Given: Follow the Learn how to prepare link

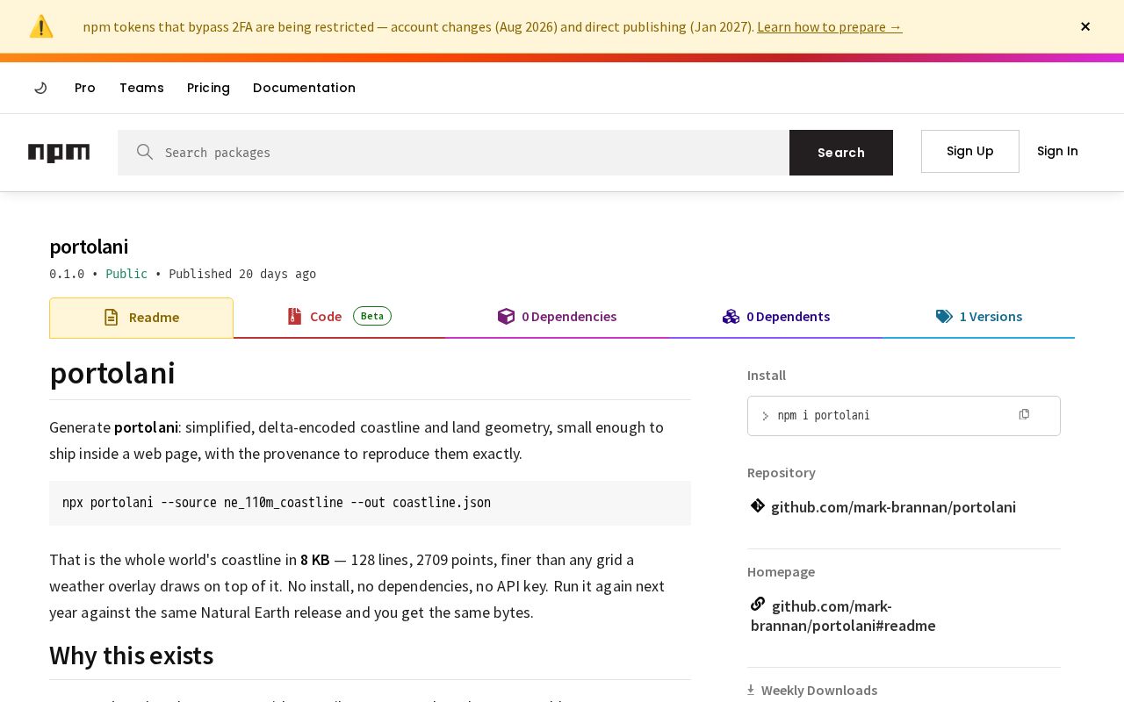Looking at the screenshot, I should (829, 26).
